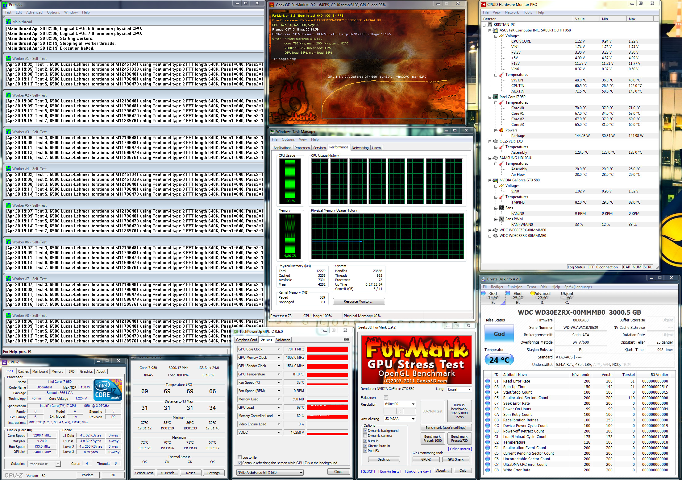The image size is (682, 480).
Task: Click the Windows Task Manager title icon
Action: [272, 132]
